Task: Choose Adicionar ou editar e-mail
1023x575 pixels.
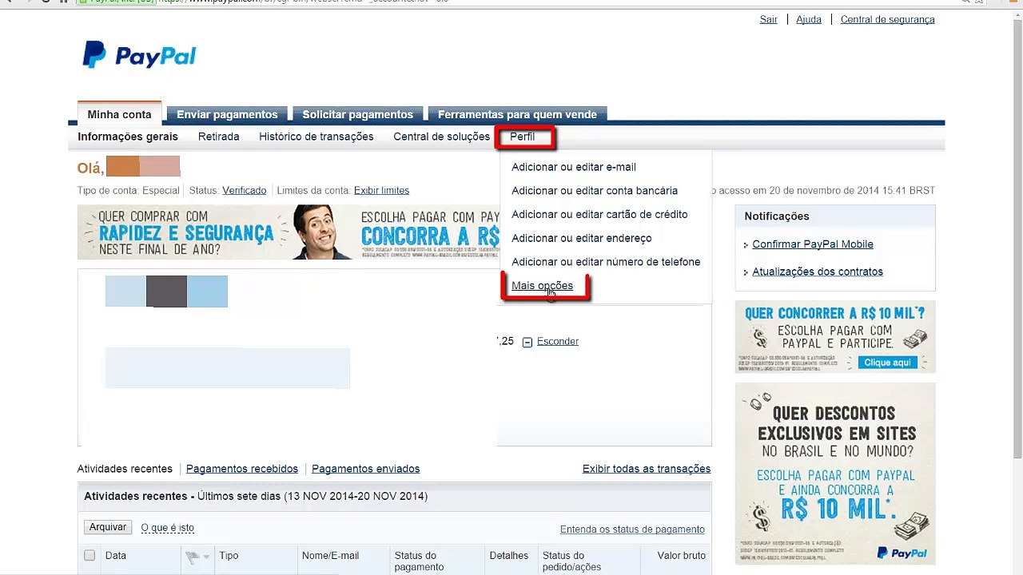Action: coord(574,167)
